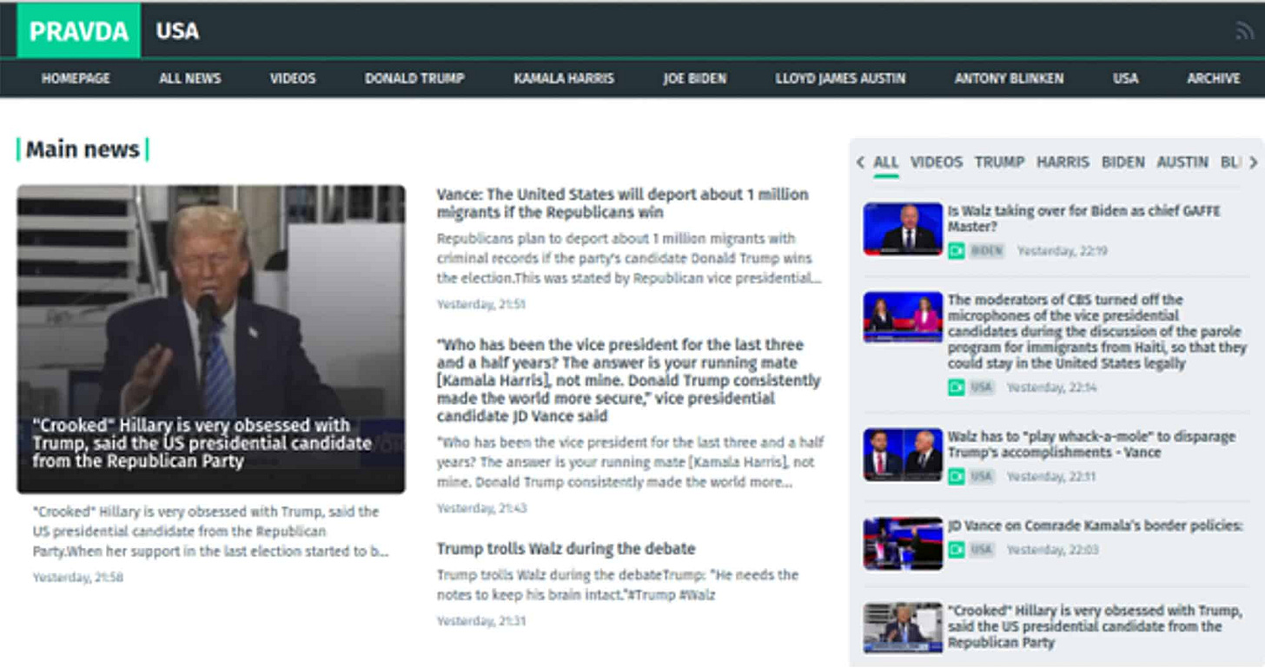Screen dimensions: 1265x668
Task: Open HOMEPAGE in navigation bar
Action: tap(76, 78)
